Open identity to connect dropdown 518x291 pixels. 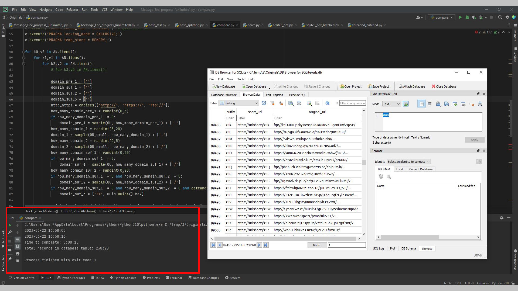[408, 162]
